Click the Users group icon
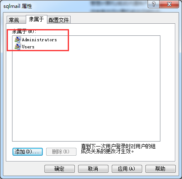Image resolution: width=182 pixels, height=179 pixels. click(18, 47)
